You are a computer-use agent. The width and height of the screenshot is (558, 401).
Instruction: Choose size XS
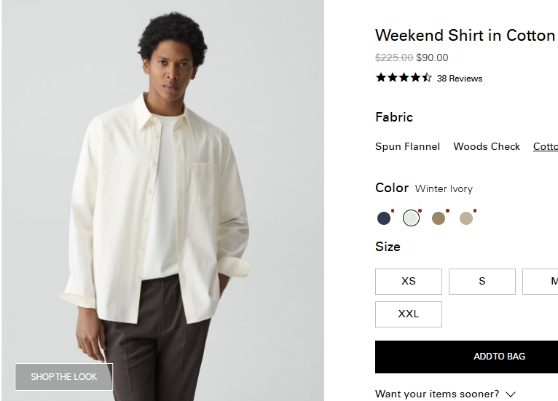(x=409, y=282)
